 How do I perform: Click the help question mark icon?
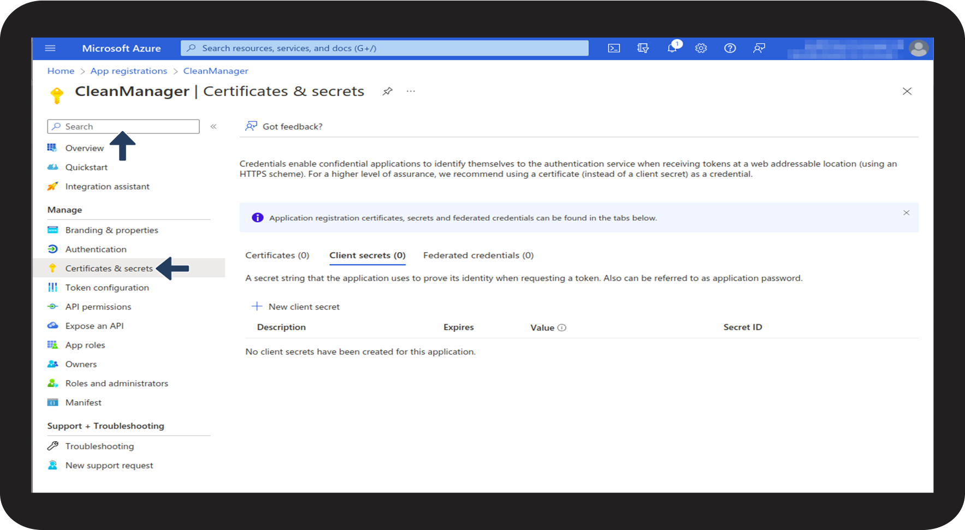tap(730, 48)
